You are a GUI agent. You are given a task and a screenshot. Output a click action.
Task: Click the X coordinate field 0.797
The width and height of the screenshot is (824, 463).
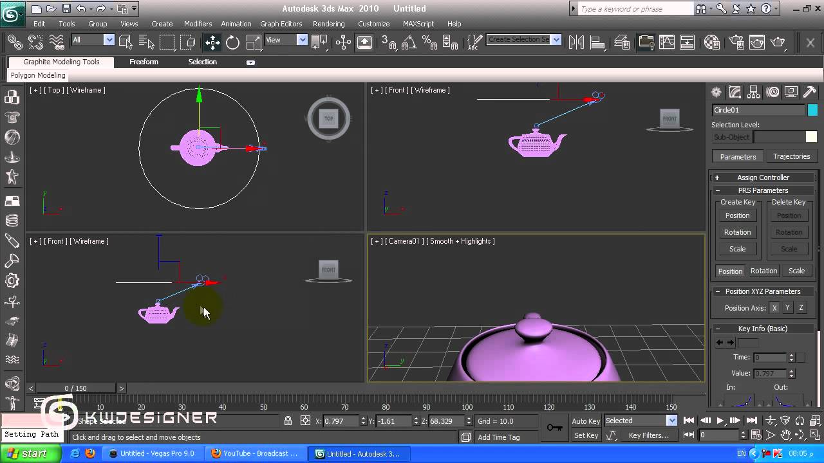tap(341, 421)
